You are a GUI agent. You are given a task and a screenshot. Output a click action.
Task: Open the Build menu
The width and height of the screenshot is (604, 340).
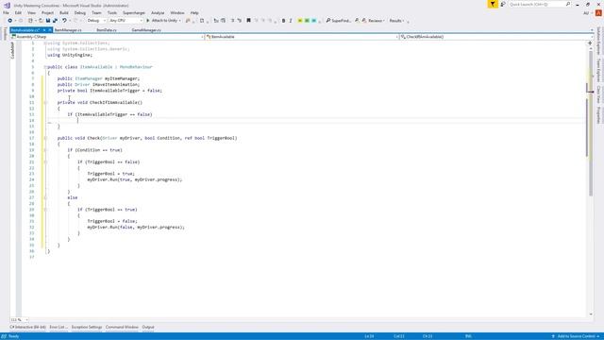pyautogui.click(x=64, y=12)
